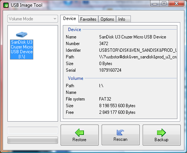Select SanDisk U3 Cruzer Micro USB Device (I:\) label

[22, 50]
